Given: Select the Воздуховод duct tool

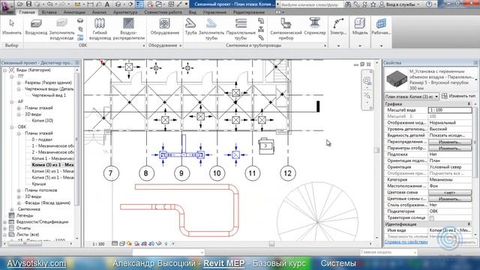Looking at the screenshot, I should click(x=36, y=27).
